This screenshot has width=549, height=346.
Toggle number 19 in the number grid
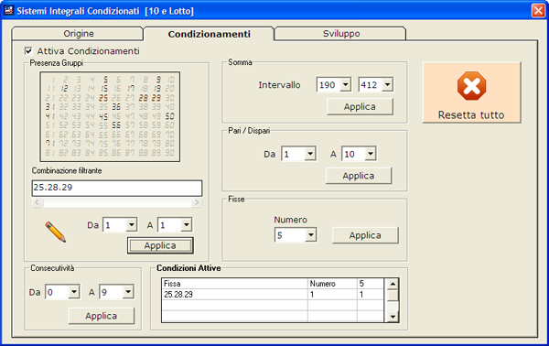(156, 89)
